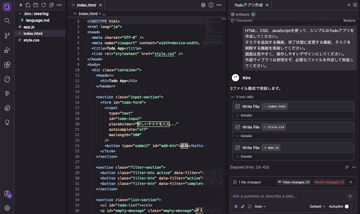Click the View changes (1) button
Screen dimensions: 360x214
point(293,182)
